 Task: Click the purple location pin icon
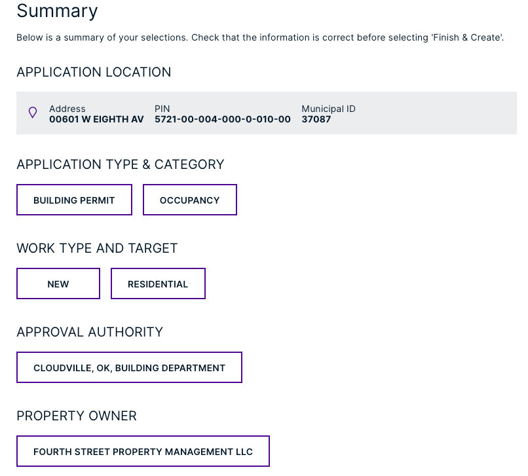coord(33,113)
